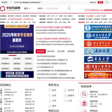
Task: Click the 考研报名 circle icon
Action: click(x=84, y=111)
